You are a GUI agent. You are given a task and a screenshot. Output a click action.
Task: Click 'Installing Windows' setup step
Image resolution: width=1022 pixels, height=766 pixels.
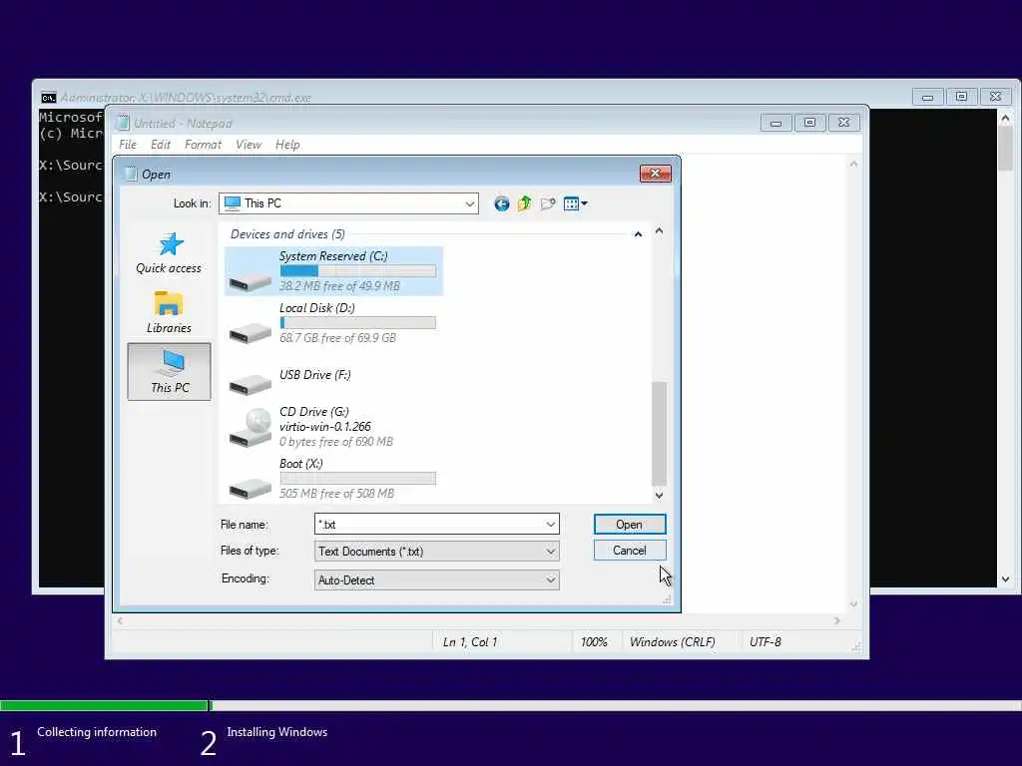pos(277,732)
